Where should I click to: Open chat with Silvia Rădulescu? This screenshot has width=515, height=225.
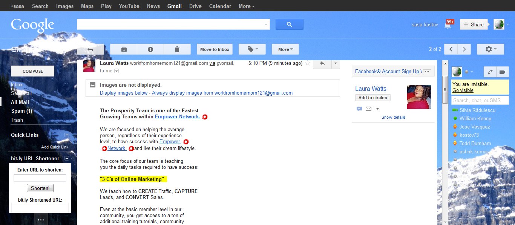click(x=477, y=110)
